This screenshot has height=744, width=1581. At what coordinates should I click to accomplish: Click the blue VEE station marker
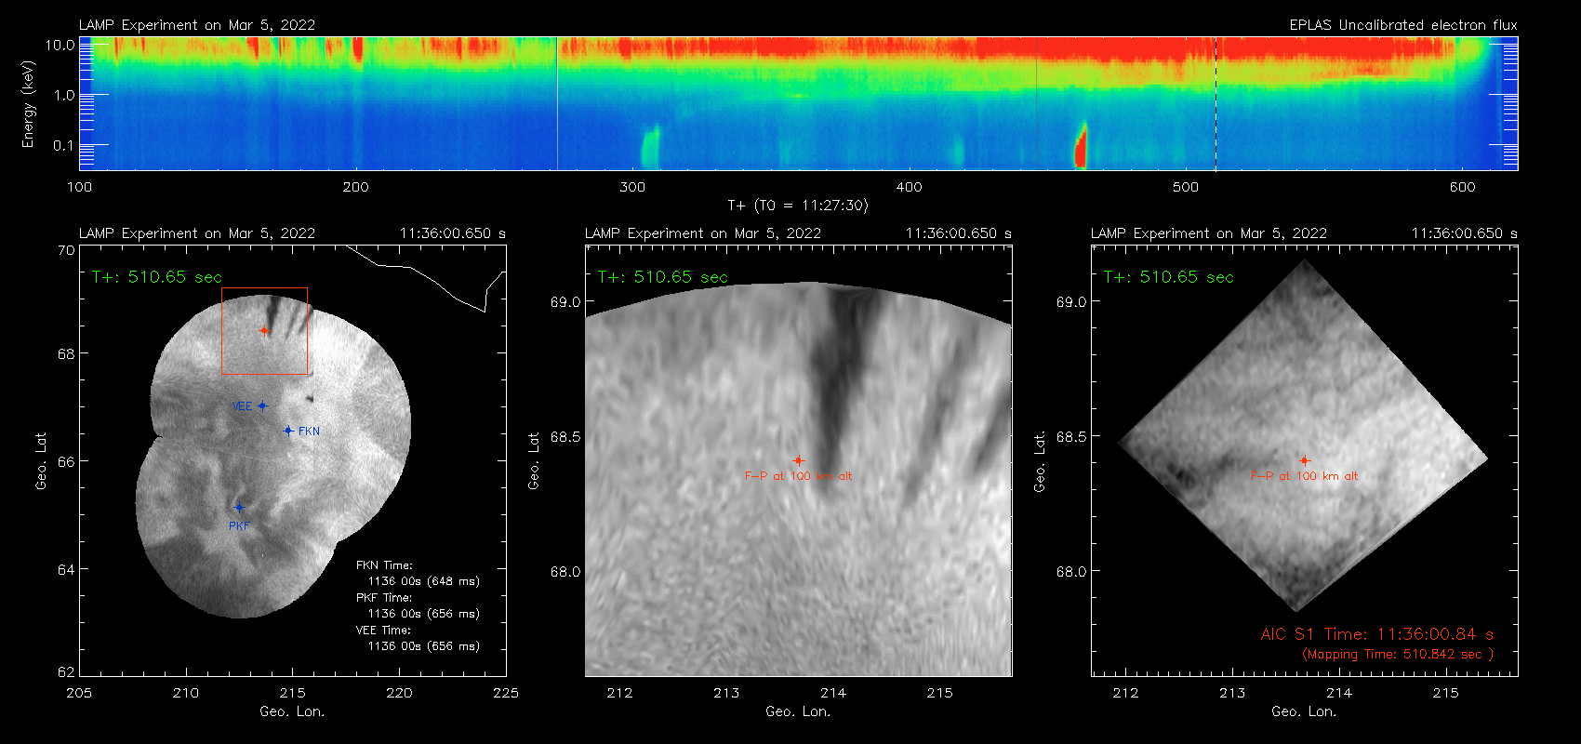[263, 405]
